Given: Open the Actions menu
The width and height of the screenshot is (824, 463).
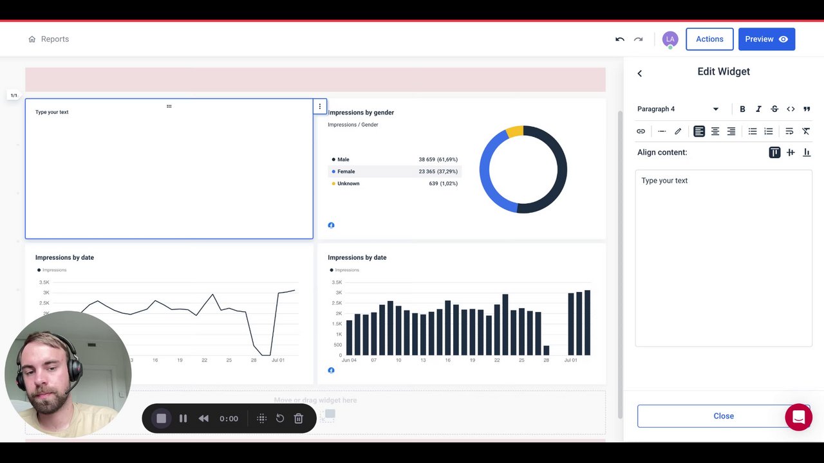Looking at the screenshot, I should (x=709, y=39).
